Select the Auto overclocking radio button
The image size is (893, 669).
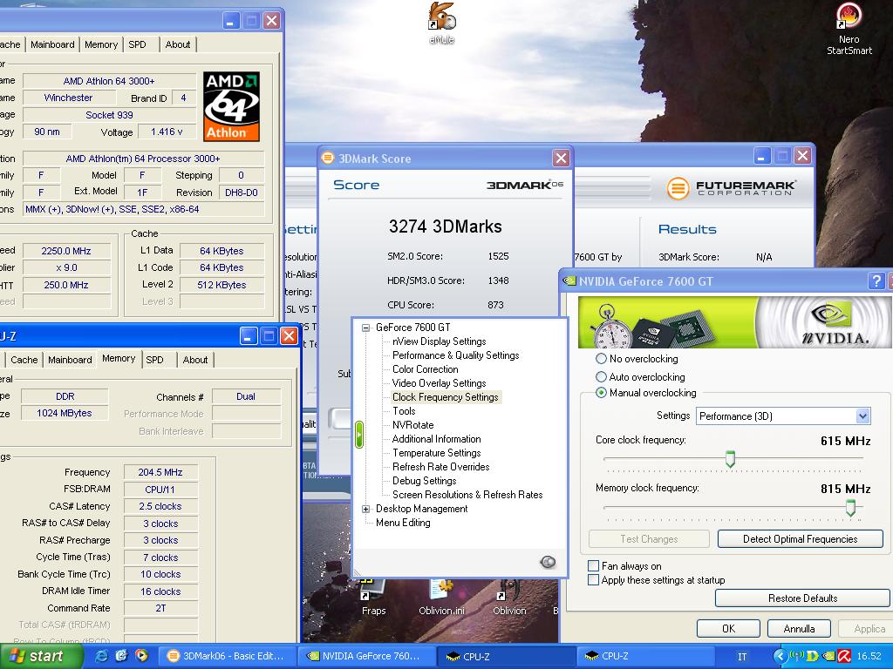601,376
